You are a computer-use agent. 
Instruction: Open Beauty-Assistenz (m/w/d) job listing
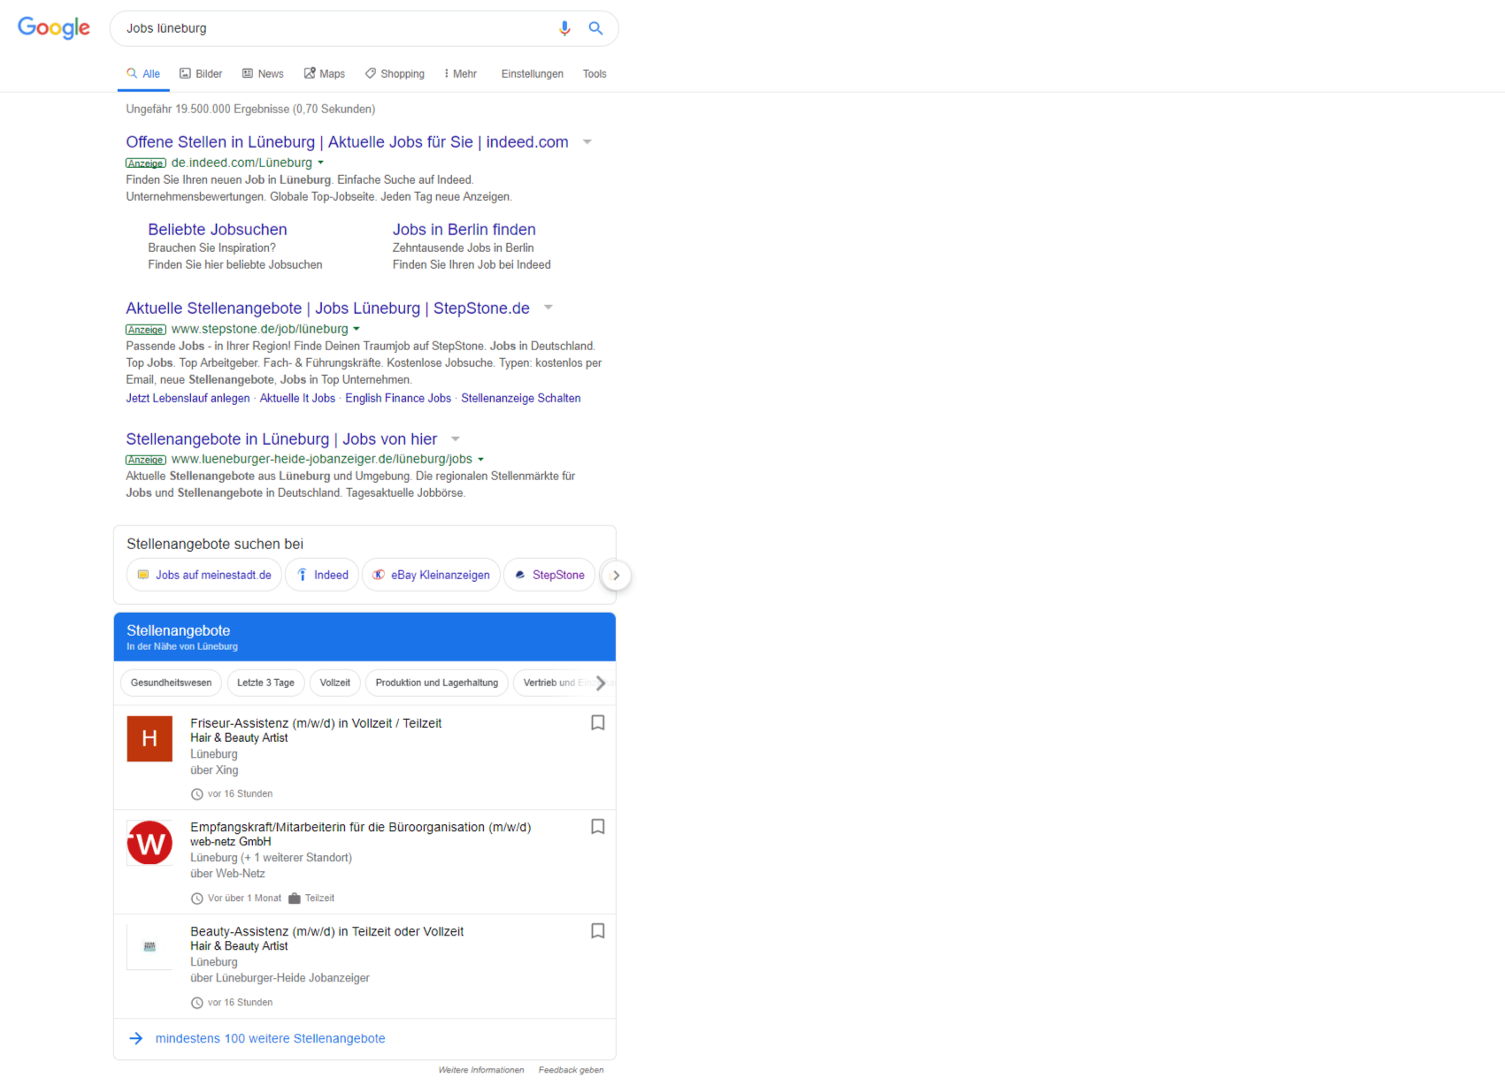327,932
